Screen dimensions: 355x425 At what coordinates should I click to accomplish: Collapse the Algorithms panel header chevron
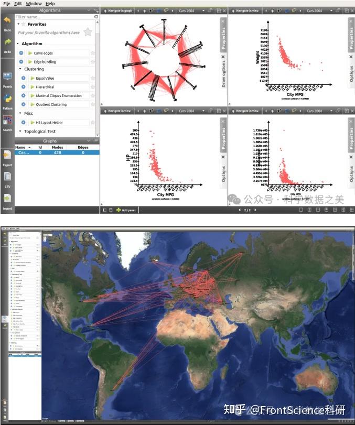click(89, 10)
